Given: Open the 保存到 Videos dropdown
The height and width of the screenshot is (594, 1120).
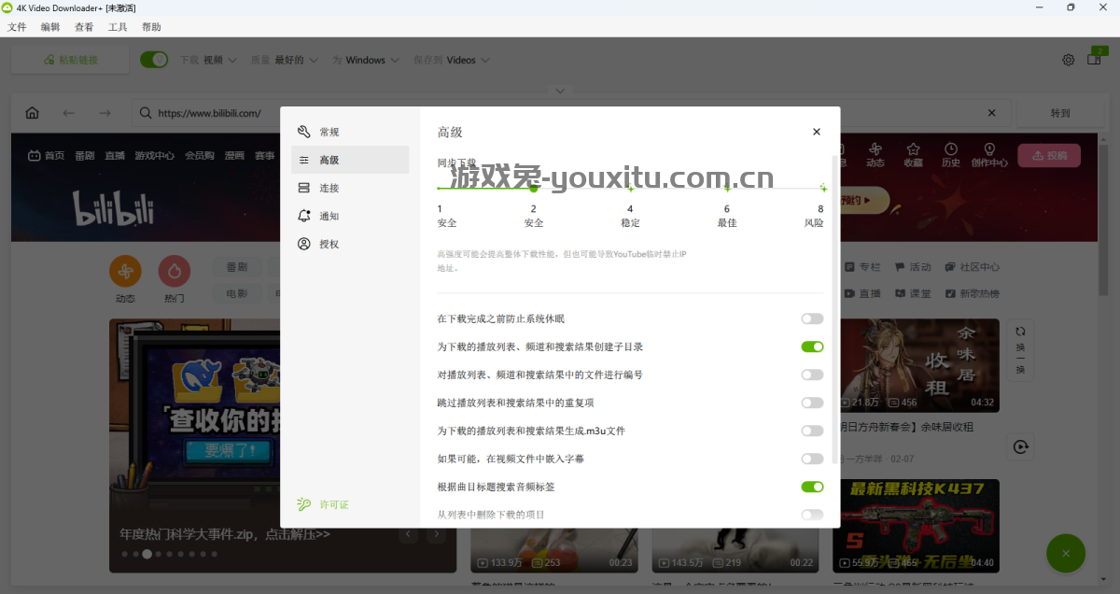Looking at the screenshot, I should point(452,60).
